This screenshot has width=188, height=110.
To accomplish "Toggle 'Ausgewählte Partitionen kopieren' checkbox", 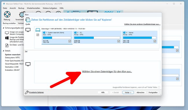I will point(159,87).
